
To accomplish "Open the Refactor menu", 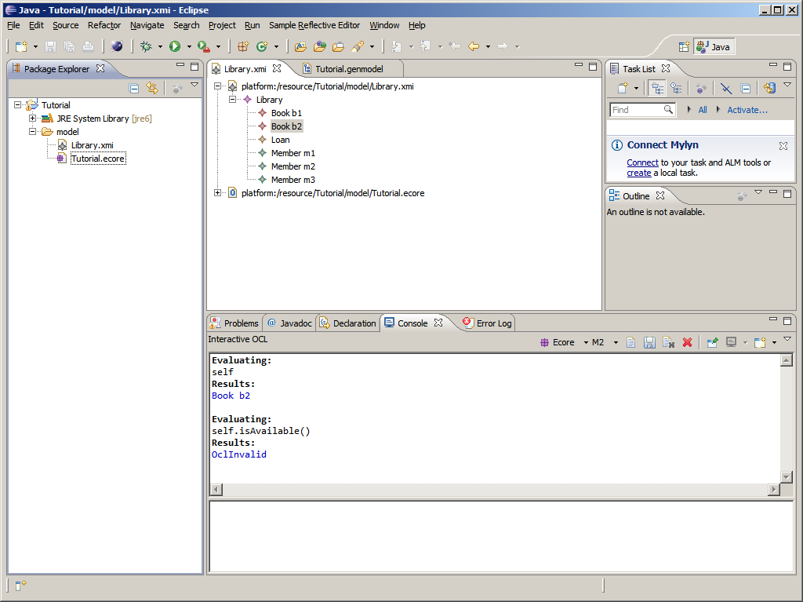I will point(104,25).
